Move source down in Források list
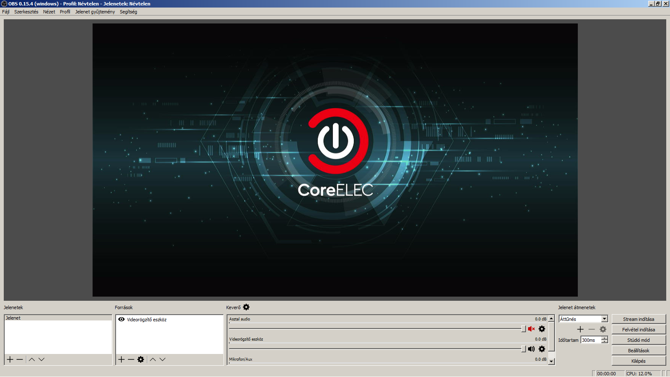Screen dimensions: 670x377 point(162,359)
